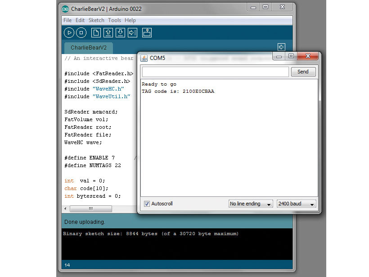Open the Edit menu
369x277 pixels.
coord(80,20)
